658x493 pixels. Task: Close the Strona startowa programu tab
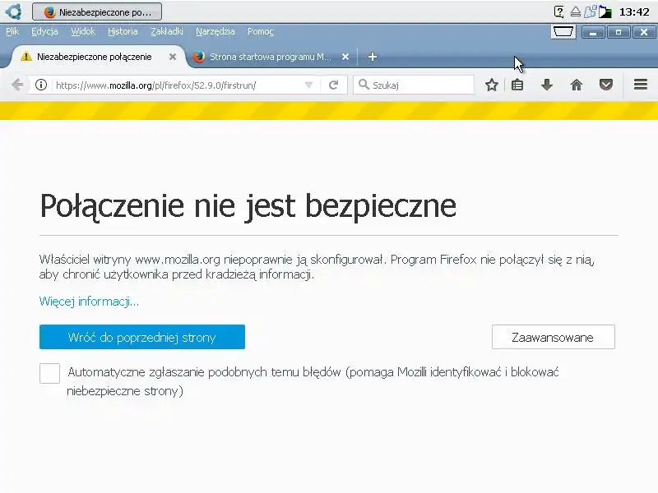coord(345,57)
